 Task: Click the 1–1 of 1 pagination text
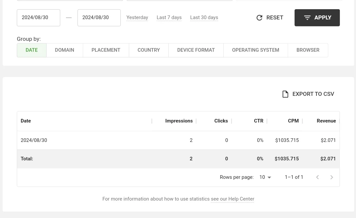point(294,177)
